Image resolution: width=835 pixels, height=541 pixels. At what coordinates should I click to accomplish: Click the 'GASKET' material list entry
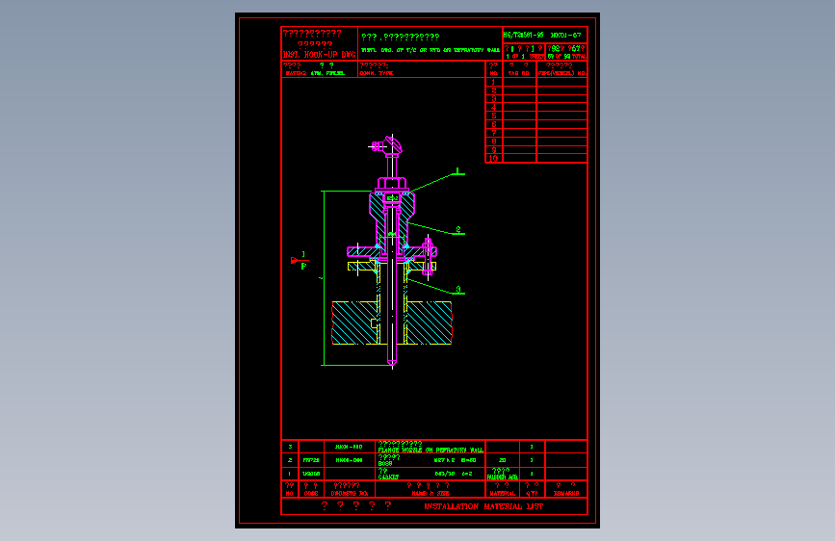(388, 477)
